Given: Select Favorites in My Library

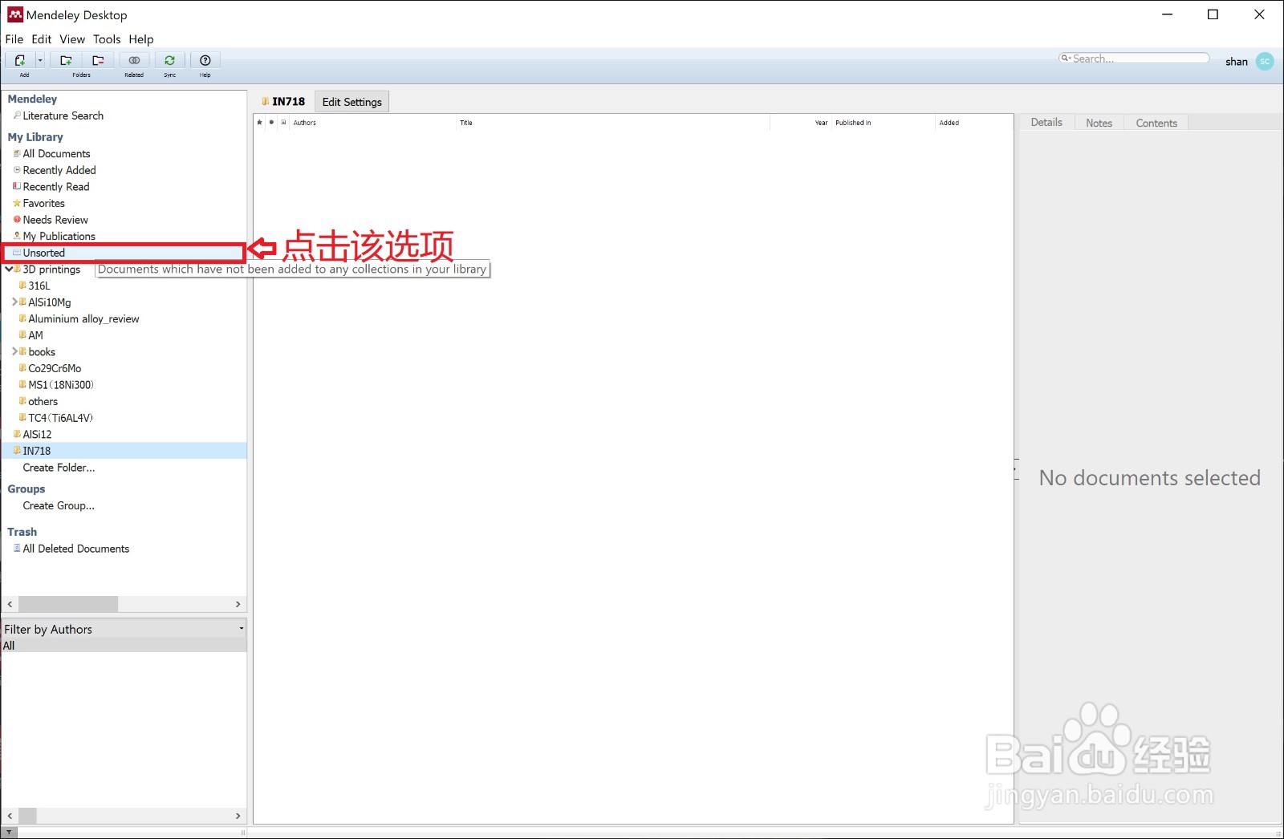Looking at the screenshot, I should click(x=43, y=203).
